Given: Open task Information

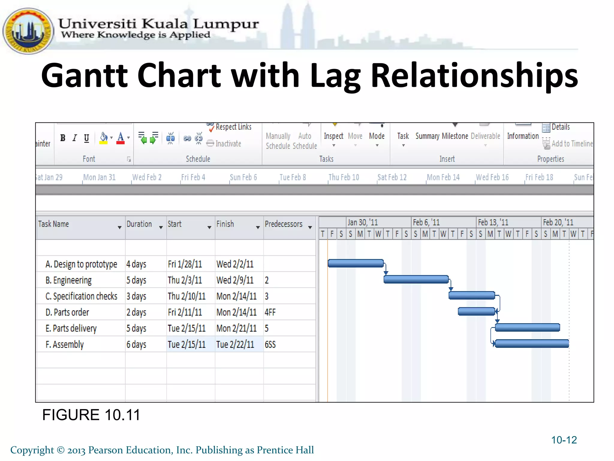Looking at the screenshot, I should [523, 136].
